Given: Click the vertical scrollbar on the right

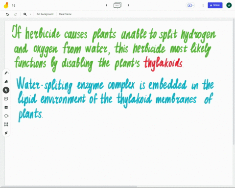Looking at the screenshot, I should tap(234, 82).
